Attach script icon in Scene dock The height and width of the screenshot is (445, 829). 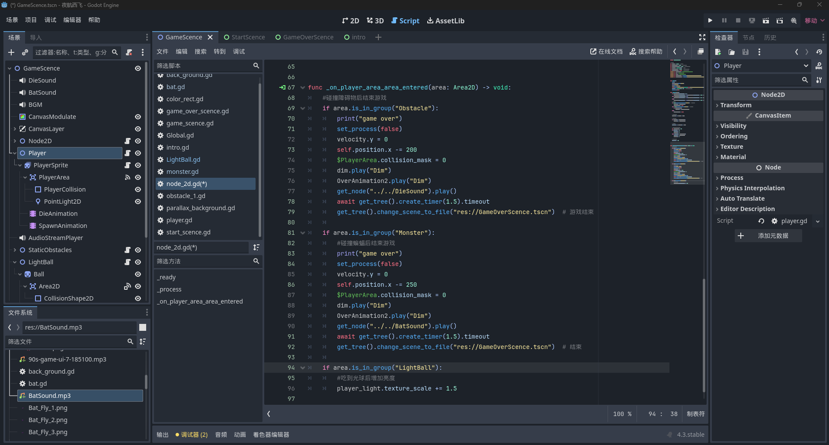click(129, 52)
